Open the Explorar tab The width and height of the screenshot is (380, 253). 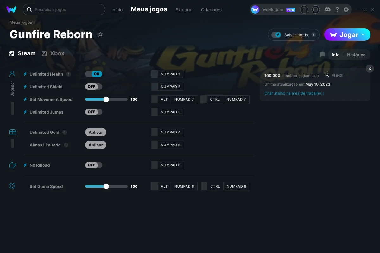point(184,10)
